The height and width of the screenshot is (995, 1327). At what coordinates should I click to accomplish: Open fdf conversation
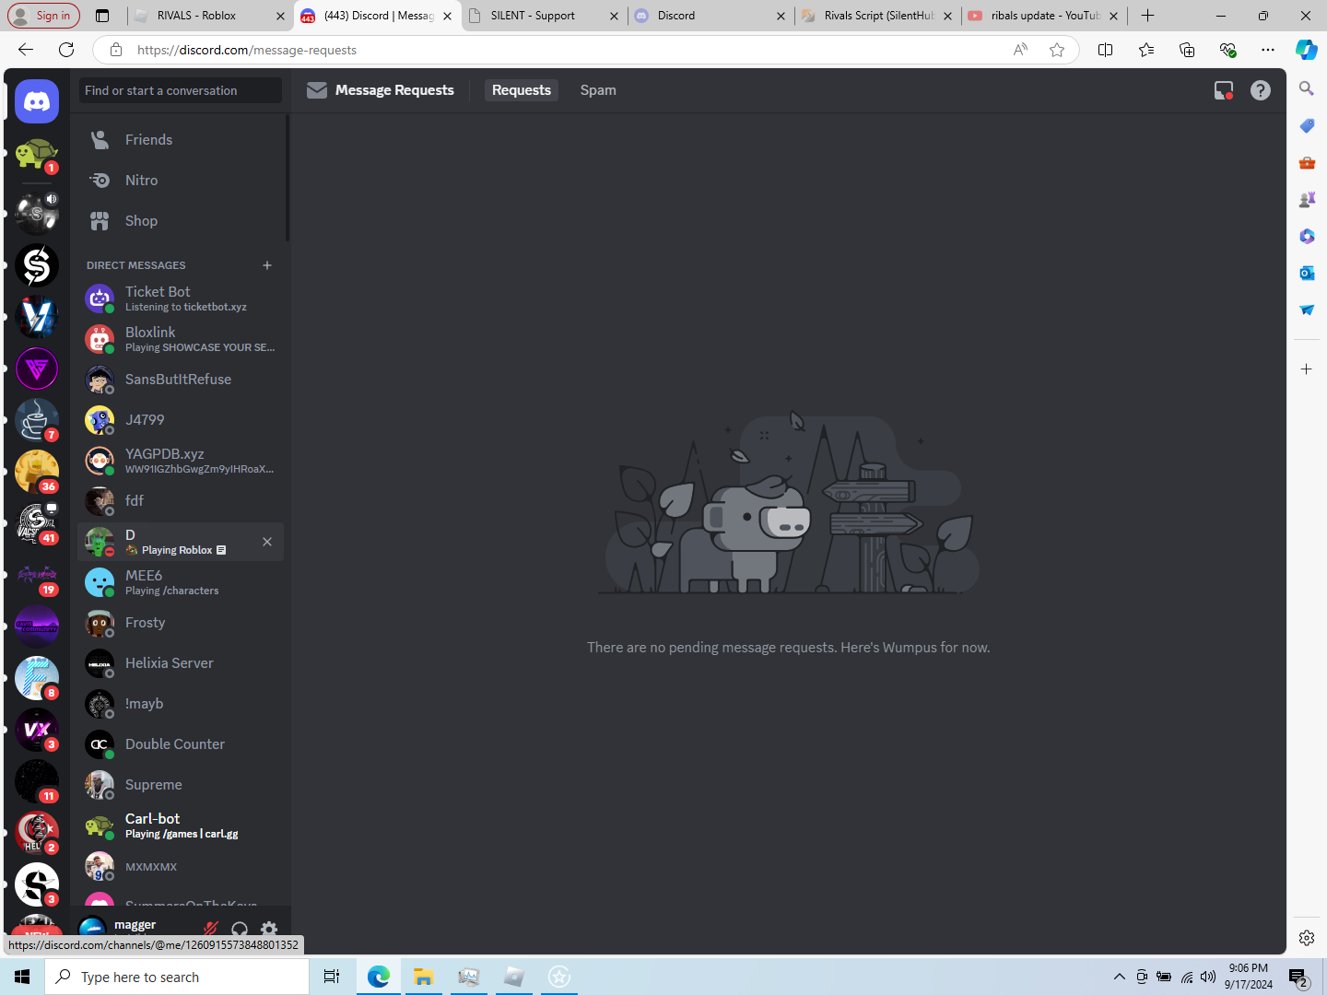tap(181, 501)
